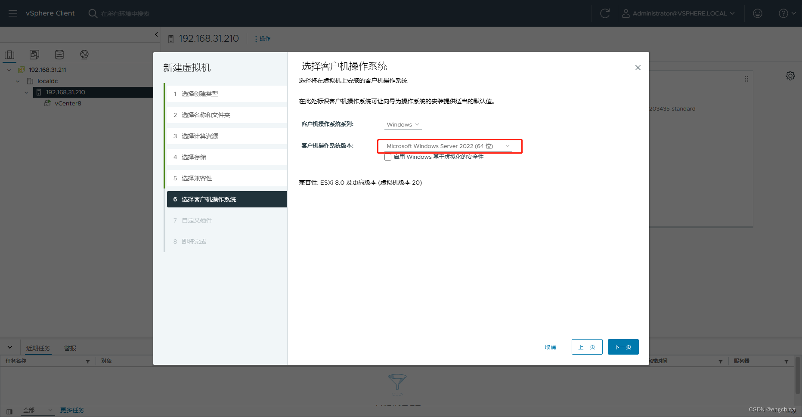
Task: Open the Storage inventory view
Action: click(x=59, y=54)
